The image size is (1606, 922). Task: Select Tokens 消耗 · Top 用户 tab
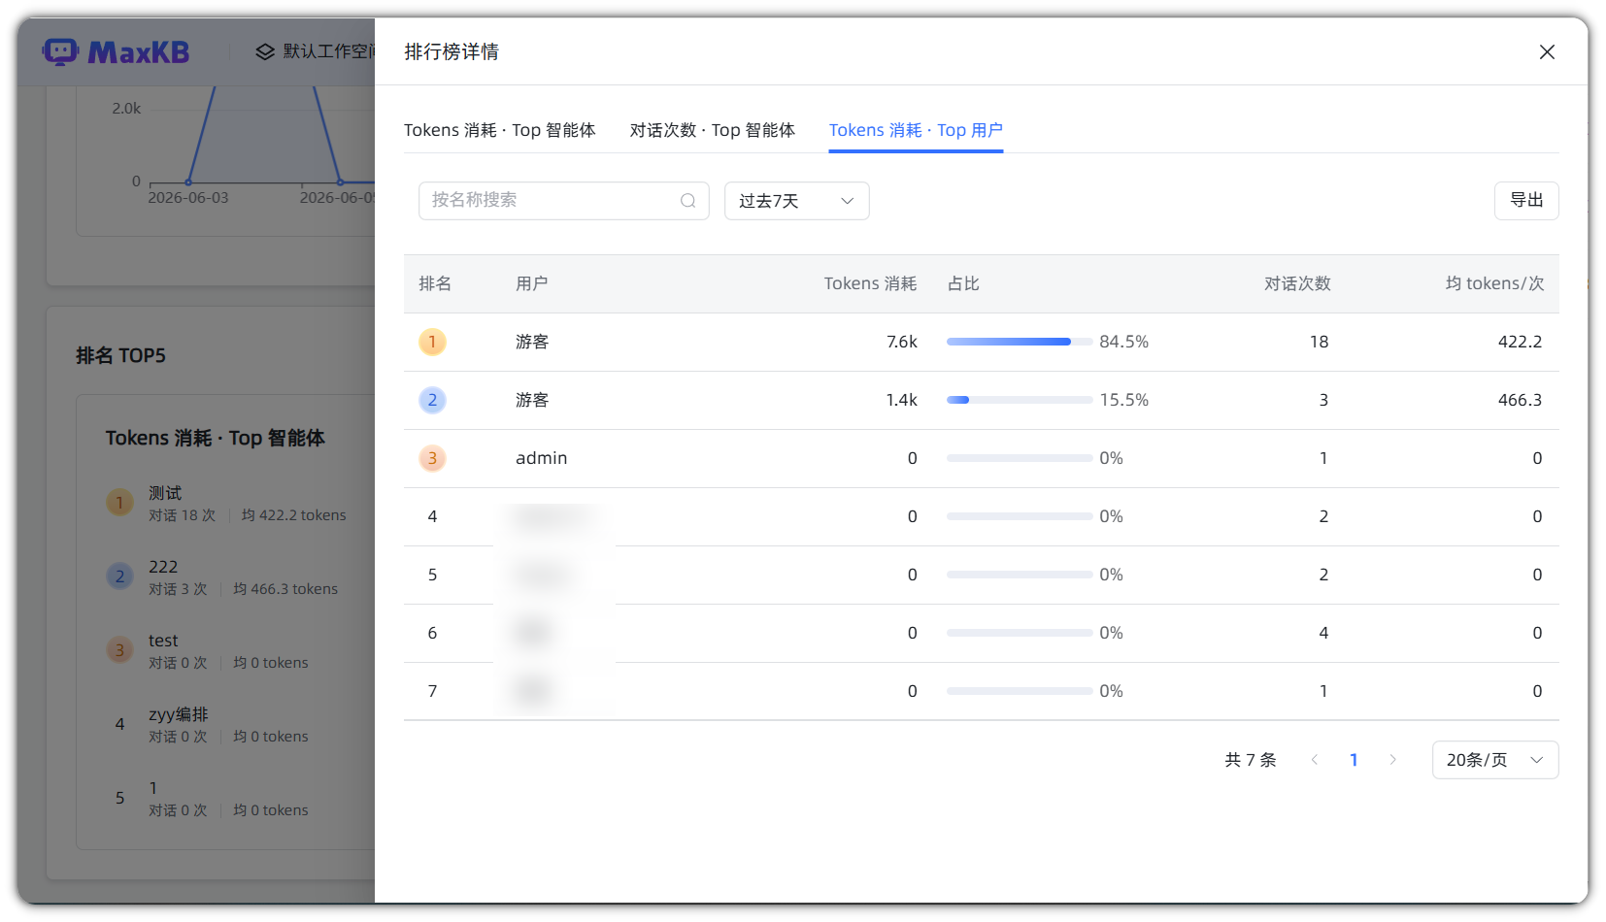[x=916, y=130]
